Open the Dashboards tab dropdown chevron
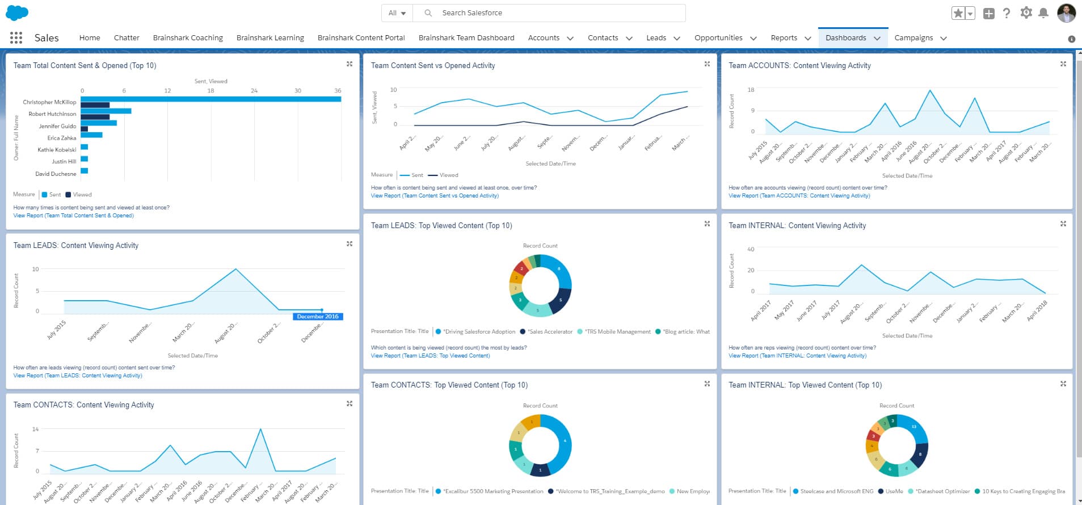The width and height of the screenshot is (1082, 505). click(877, 38)
